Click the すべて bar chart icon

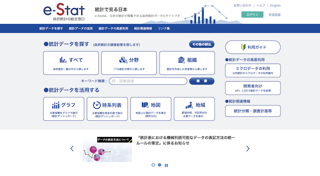pyautogui.click(x=63, y=60)
